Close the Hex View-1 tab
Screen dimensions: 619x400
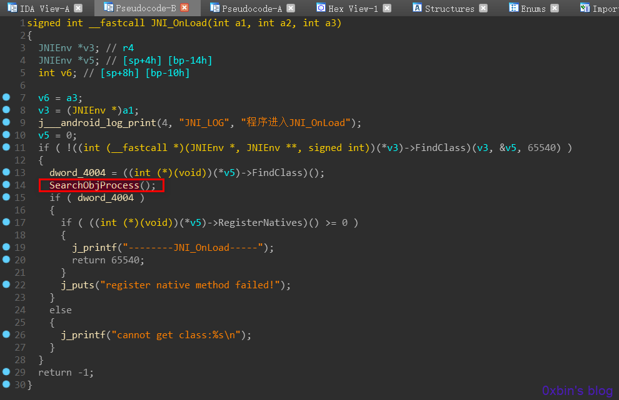(x=387, y=8)
